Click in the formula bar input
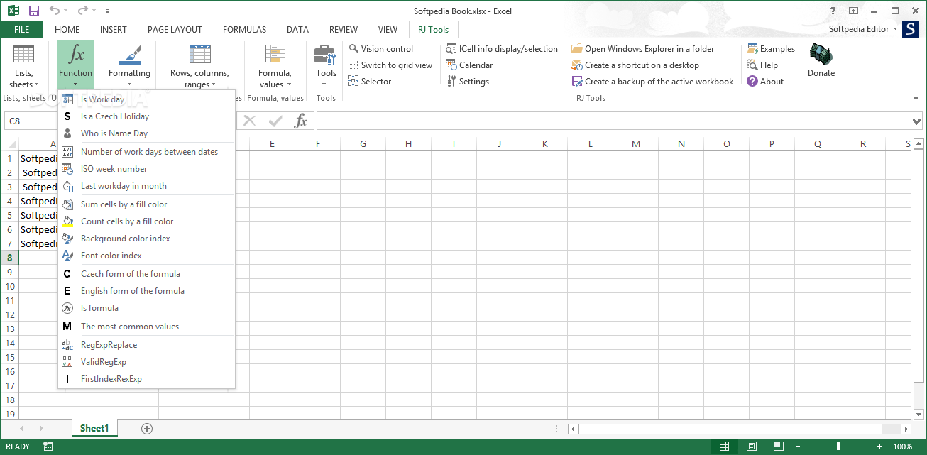The height and width of the screenshot is (455, 927). tap(613, 121)
